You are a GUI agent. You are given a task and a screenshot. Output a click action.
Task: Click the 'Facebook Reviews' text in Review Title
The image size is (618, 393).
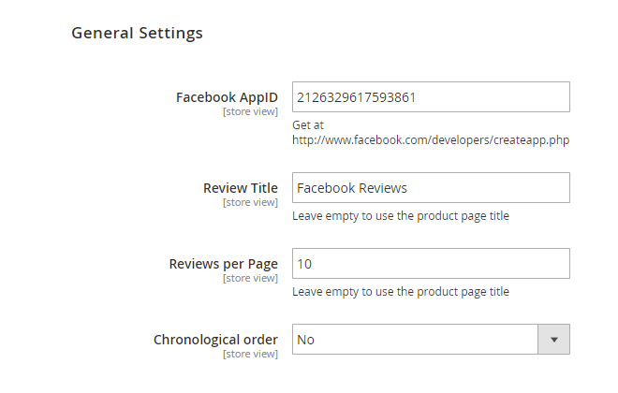coord(352,188)
